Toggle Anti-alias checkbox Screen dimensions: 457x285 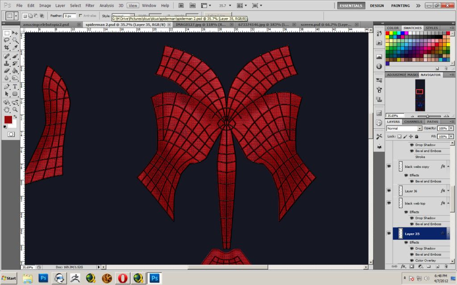pyautogui.click(x=80, y=16)
